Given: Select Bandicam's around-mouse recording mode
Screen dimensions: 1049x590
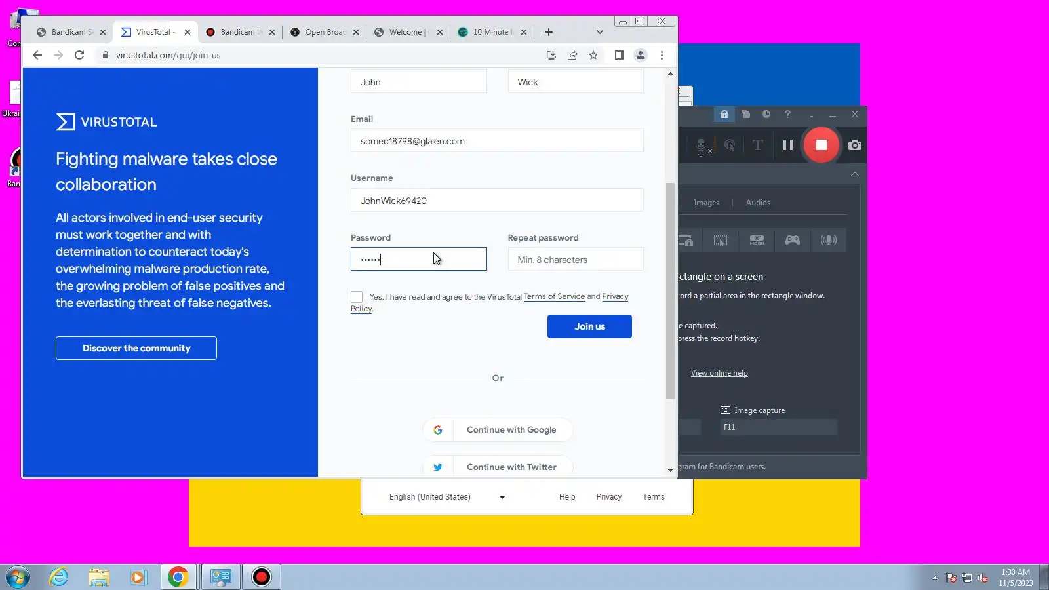Looking at the screenshot, I should [721, 240].
